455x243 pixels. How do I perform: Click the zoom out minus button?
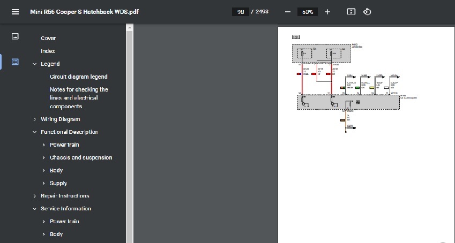pyautogui.click(x=288, y=12)
